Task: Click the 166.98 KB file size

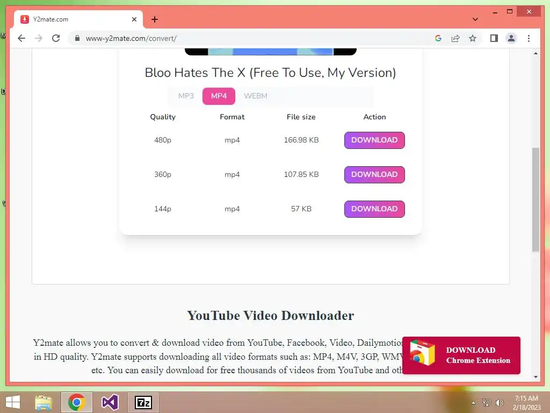Action: pos(301,140)
